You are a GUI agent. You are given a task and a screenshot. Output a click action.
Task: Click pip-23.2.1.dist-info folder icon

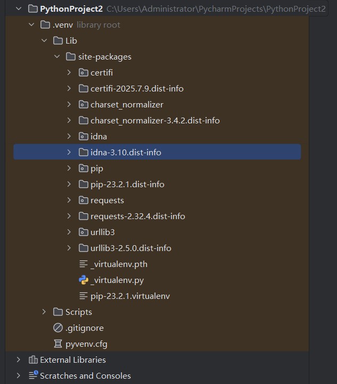pos(84,184)
